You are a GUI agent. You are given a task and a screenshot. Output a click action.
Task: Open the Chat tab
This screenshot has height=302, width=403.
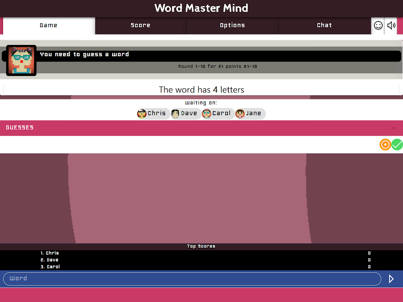coord(325,25)
